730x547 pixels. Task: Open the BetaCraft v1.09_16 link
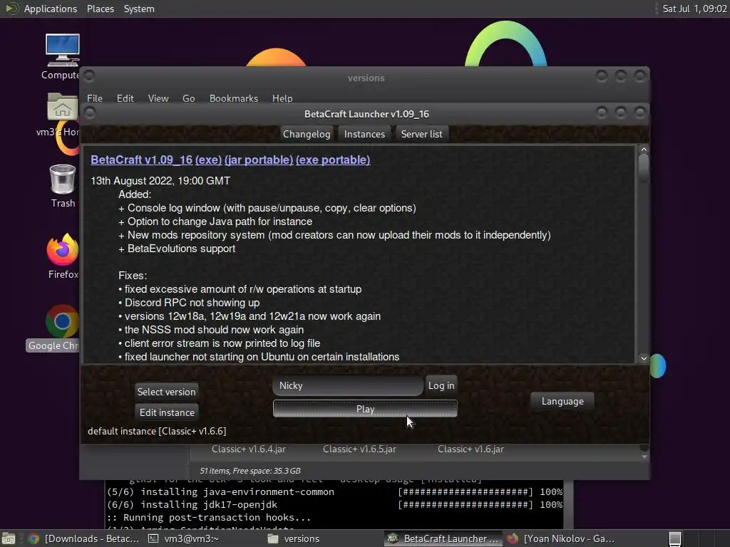(x=142, y=160)
